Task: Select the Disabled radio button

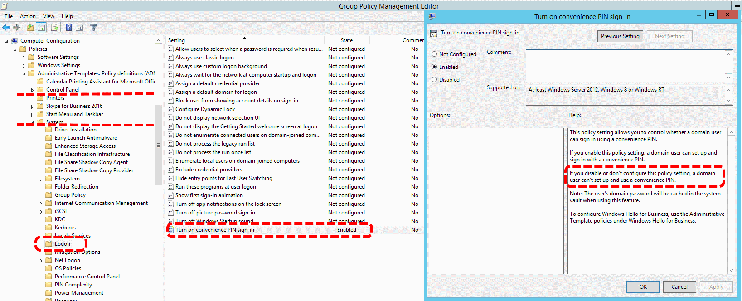Action: (x=434, y=79)
